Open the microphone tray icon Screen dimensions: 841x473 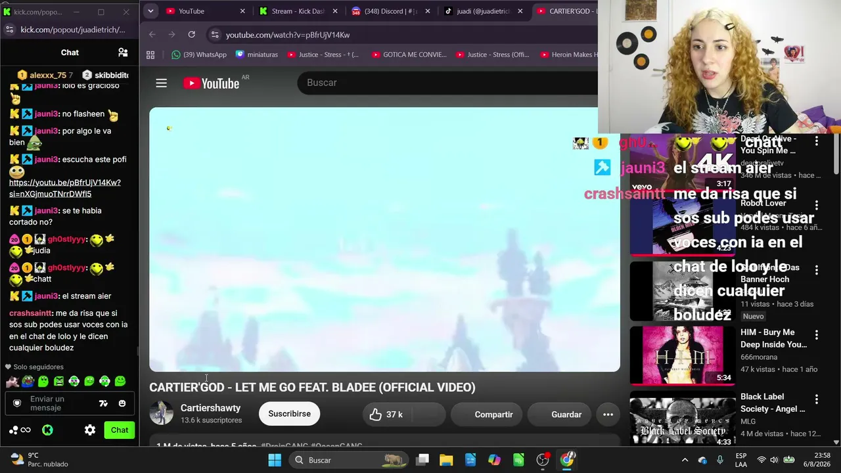(x=720, y=460)
